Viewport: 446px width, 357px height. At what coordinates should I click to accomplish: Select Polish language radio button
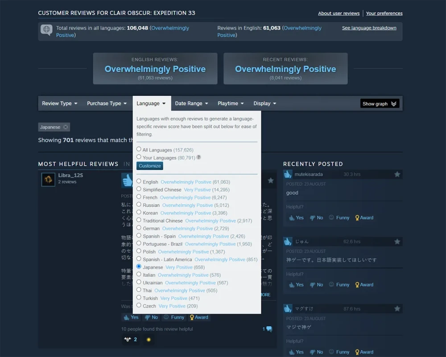(x=139, y=251)
